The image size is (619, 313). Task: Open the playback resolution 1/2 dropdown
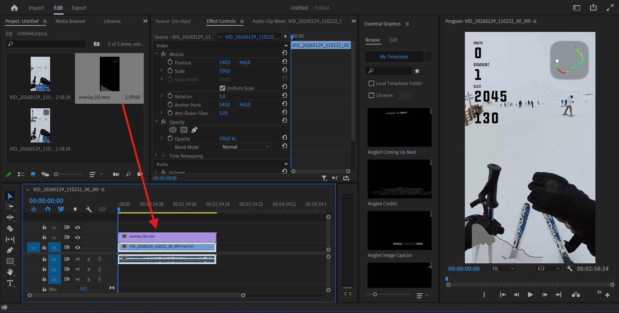click(548, 268)
